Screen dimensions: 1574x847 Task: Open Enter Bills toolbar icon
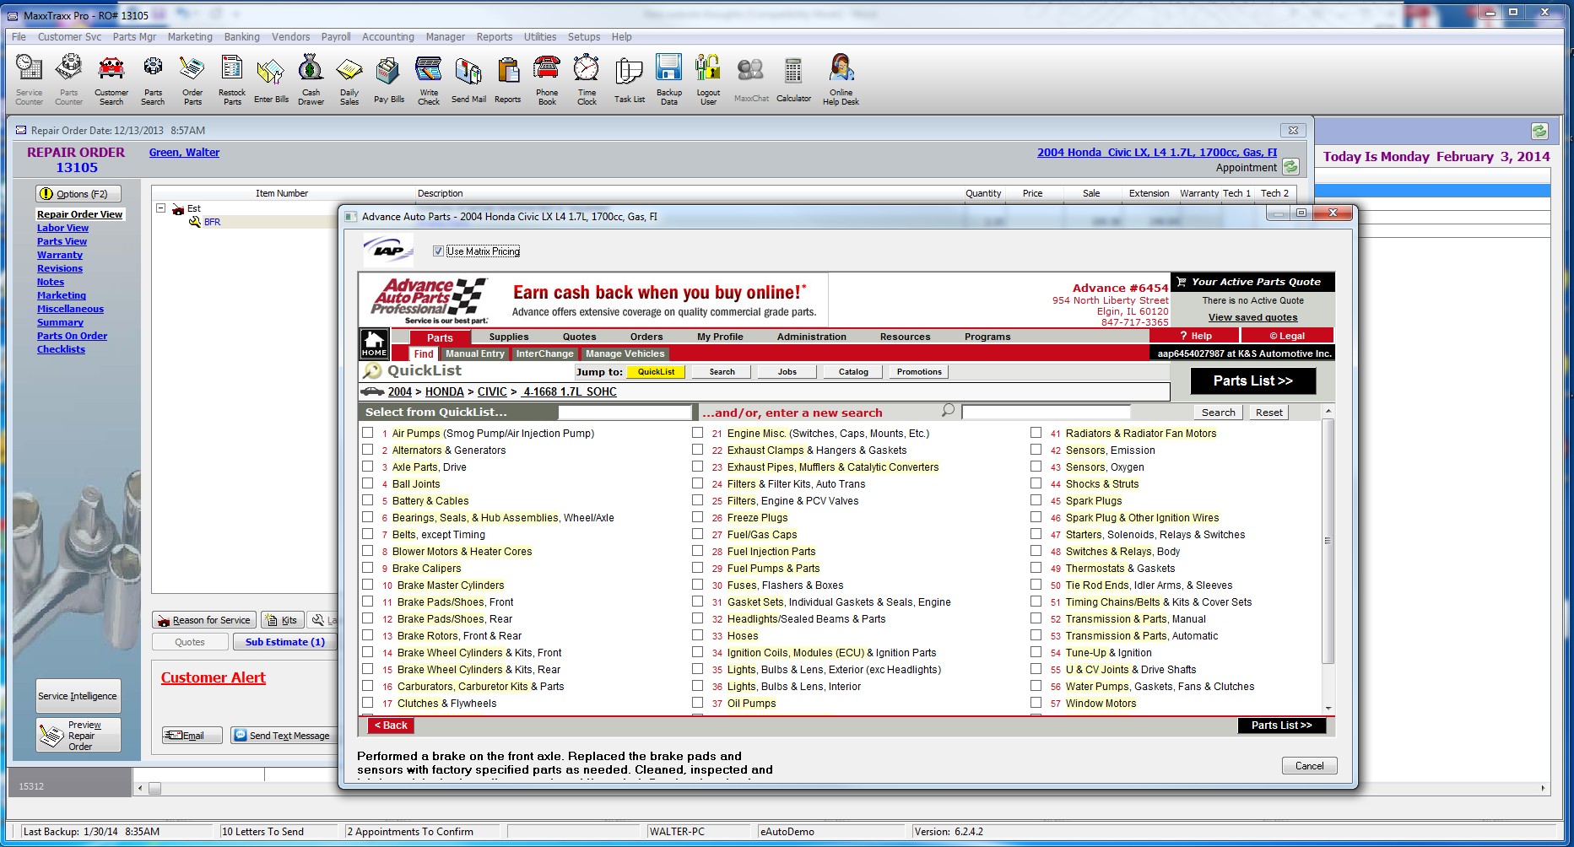tap(271, 79)
